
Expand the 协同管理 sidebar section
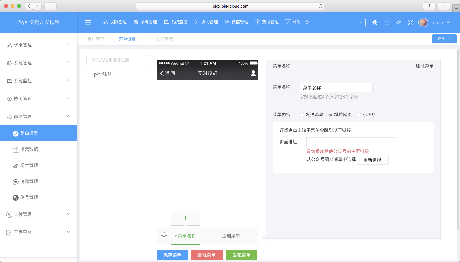(38, 99)
